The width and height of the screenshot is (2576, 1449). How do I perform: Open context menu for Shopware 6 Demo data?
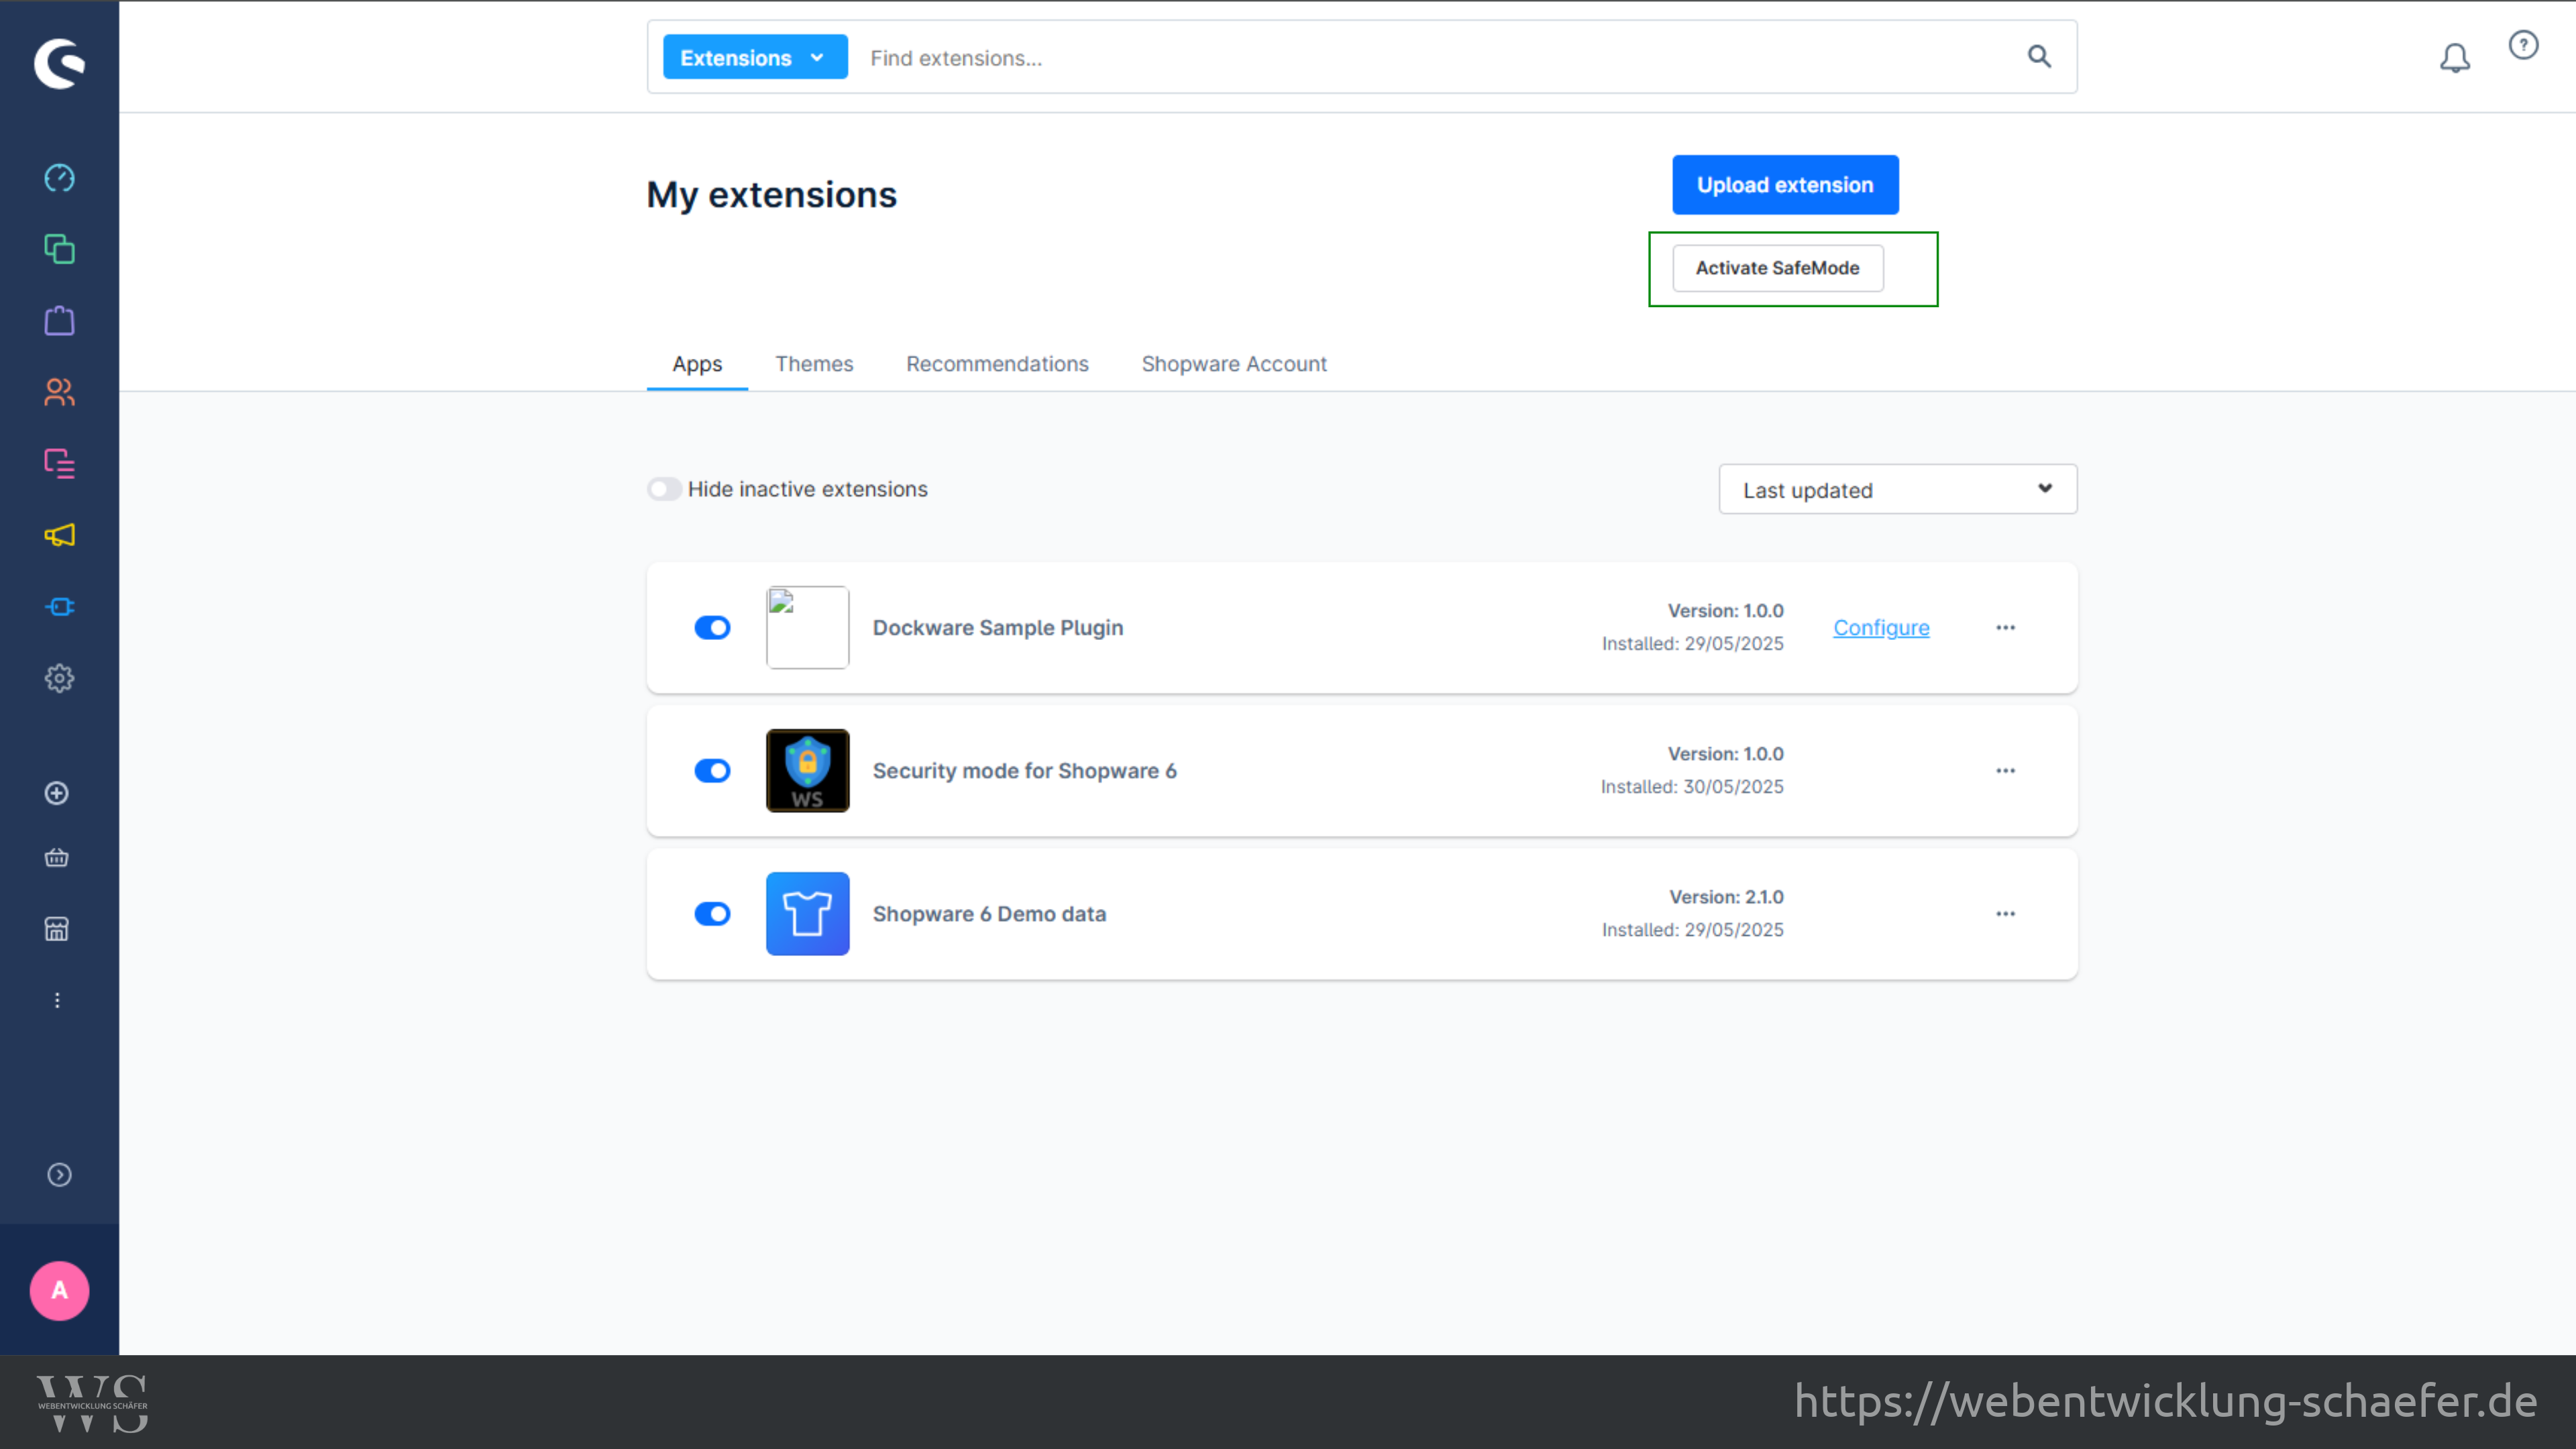pos(2006,914)
